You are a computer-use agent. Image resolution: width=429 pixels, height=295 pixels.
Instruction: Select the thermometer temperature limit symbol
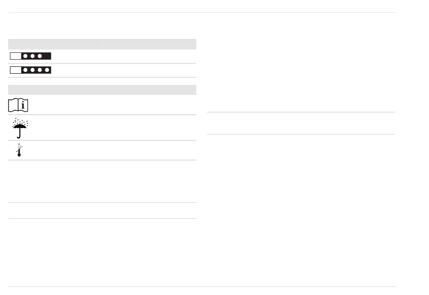tap(19, 150)
